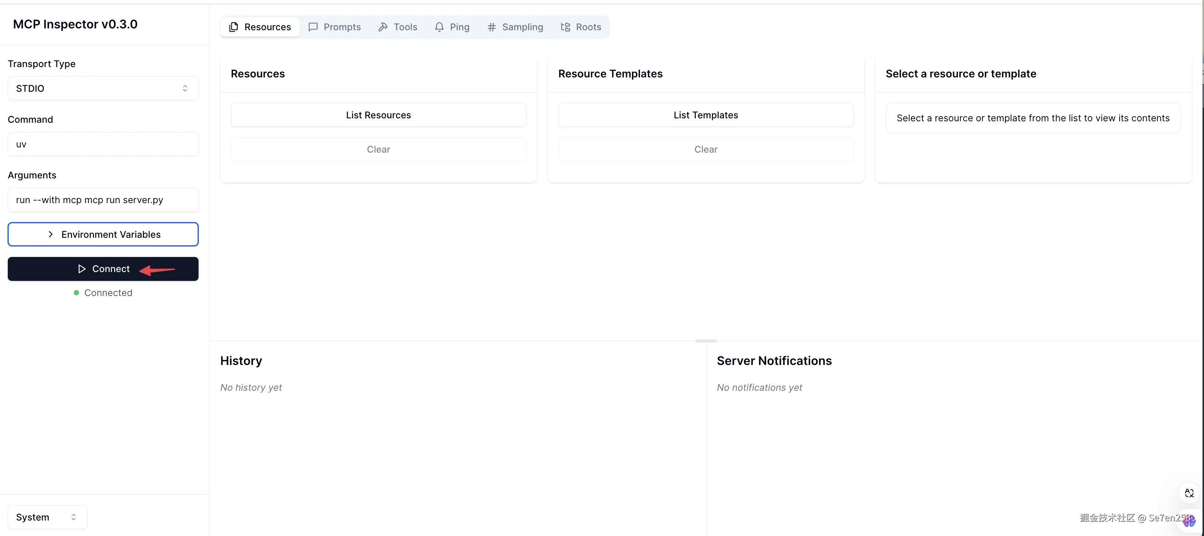The image size is (1204, 536).
Task: Click the Ping tab bell icon
Action: 439,27
